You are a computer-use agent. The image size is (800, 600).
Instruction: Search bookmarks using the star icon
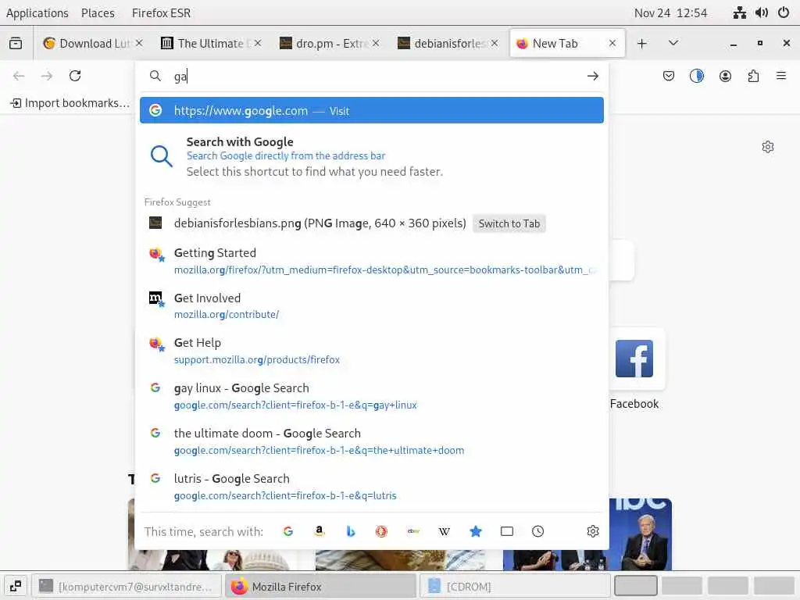[476, 531]
